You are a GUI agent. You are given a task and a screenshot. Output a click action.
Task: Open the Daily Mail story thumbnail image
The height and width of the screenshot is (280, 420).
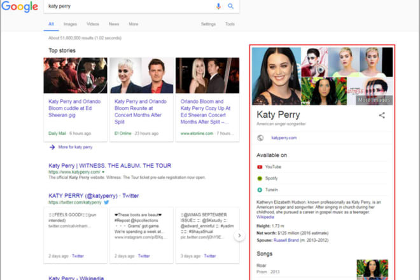(x=75, y=75)
